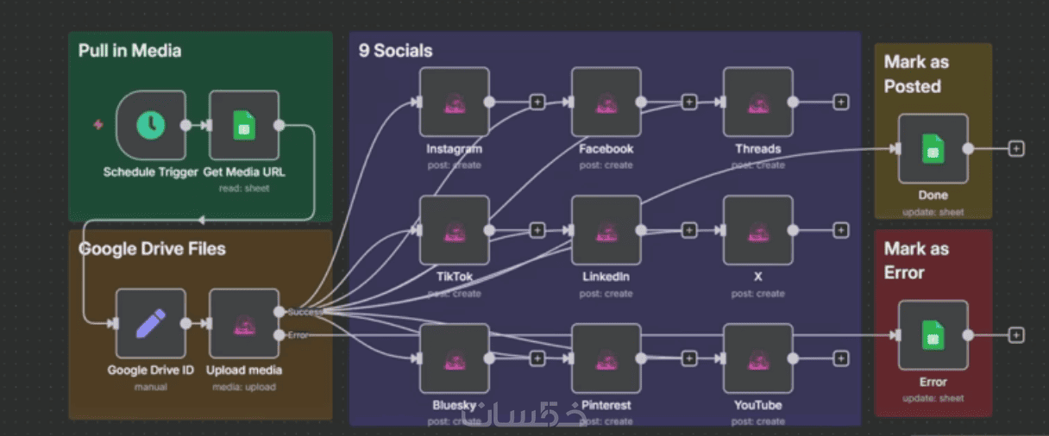Image resolution: width=1049 pixels, height=436 pixels.
Task: Select the Mark as Error sticky note title
Action: click(x=916, y=260)
